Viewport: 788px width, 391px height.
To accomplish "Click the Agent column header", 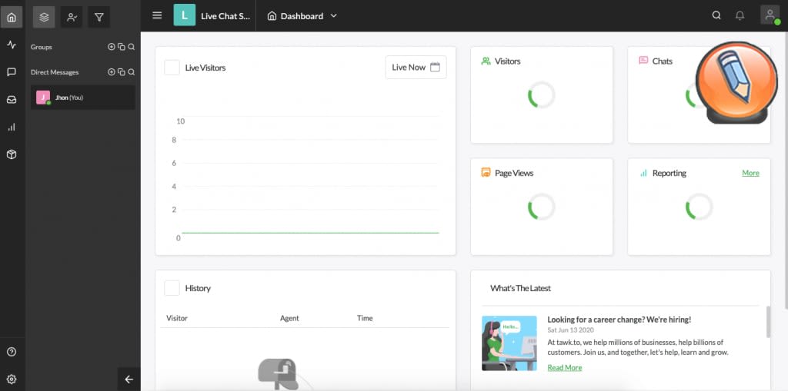I will pyautogui.click(x=289, y=318).
